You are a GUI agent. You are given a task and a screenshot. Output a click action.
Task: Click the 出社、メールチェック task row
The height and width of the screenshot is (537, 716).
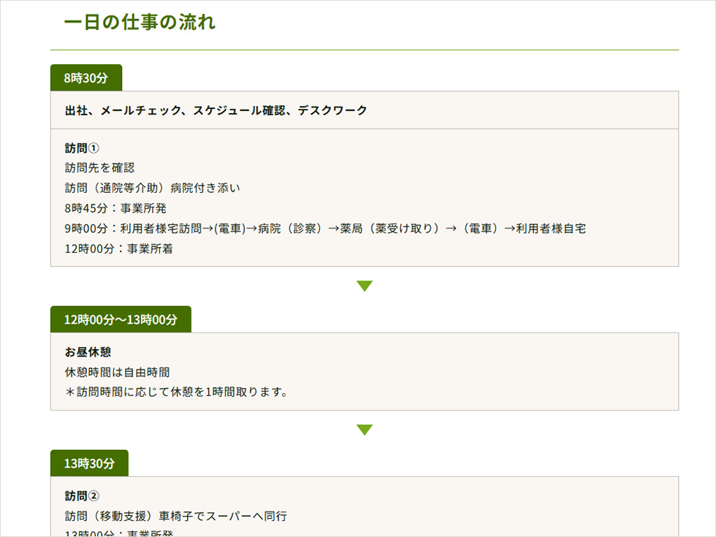216,110
